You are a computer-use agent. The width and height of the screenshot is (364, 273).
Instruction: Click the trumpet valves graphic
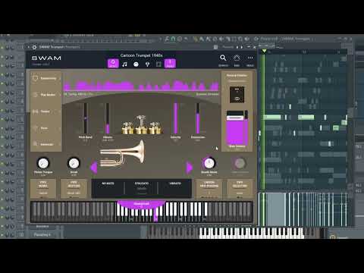click(x=142, y=125)
